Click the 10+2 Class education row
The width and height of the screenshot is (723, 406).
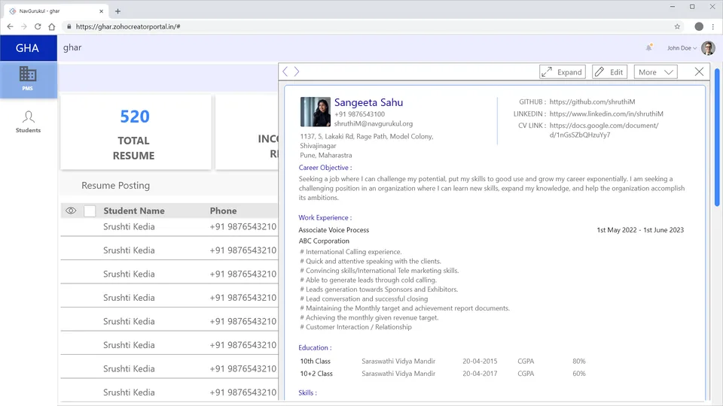tap(443, 374)
